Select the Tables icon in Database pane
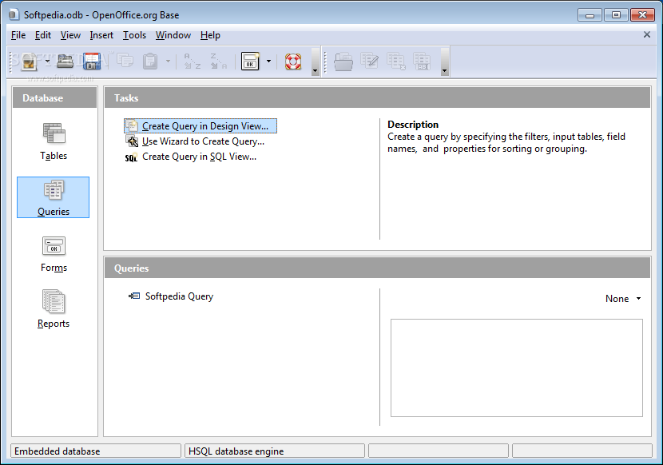 [54, 141]
